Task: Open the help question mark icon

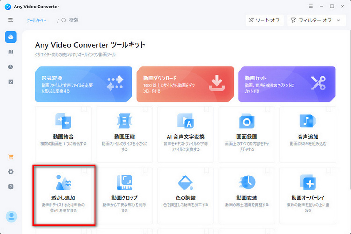Action: pos(11,187)
